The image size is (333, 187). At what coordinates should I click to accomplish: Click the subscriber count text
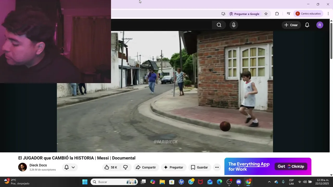click(x=43, y=170)
